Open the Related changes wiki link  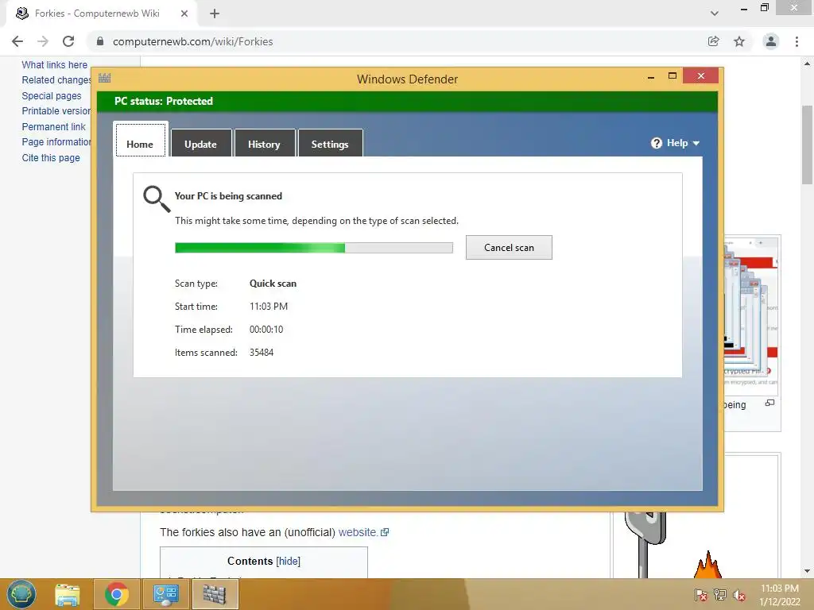tap(56, 80)
